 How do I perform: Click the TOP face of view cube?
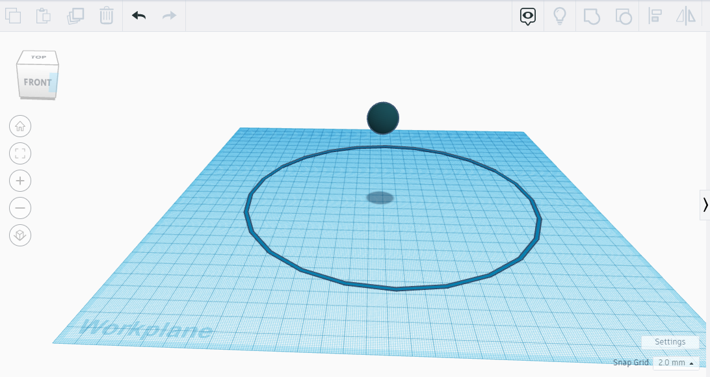pyautogui.click(x=38, y=57)
